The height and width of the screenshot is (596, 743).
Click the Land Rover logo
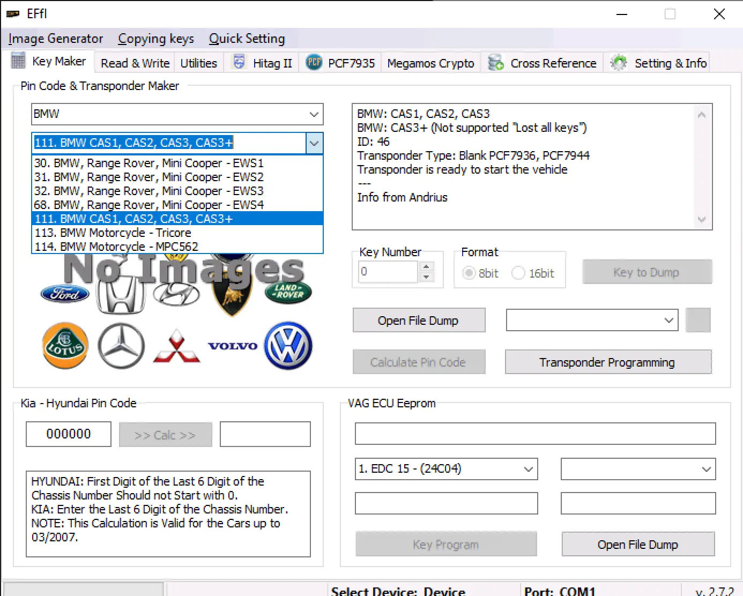[288, 292]
